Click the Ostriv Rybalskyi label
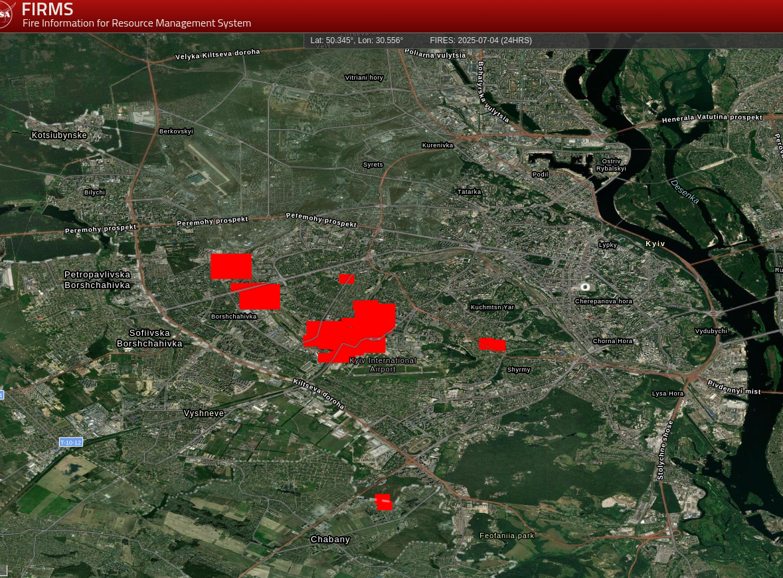Image resolution: width=783 pixels, height=578 pixels. click(611, 165)
